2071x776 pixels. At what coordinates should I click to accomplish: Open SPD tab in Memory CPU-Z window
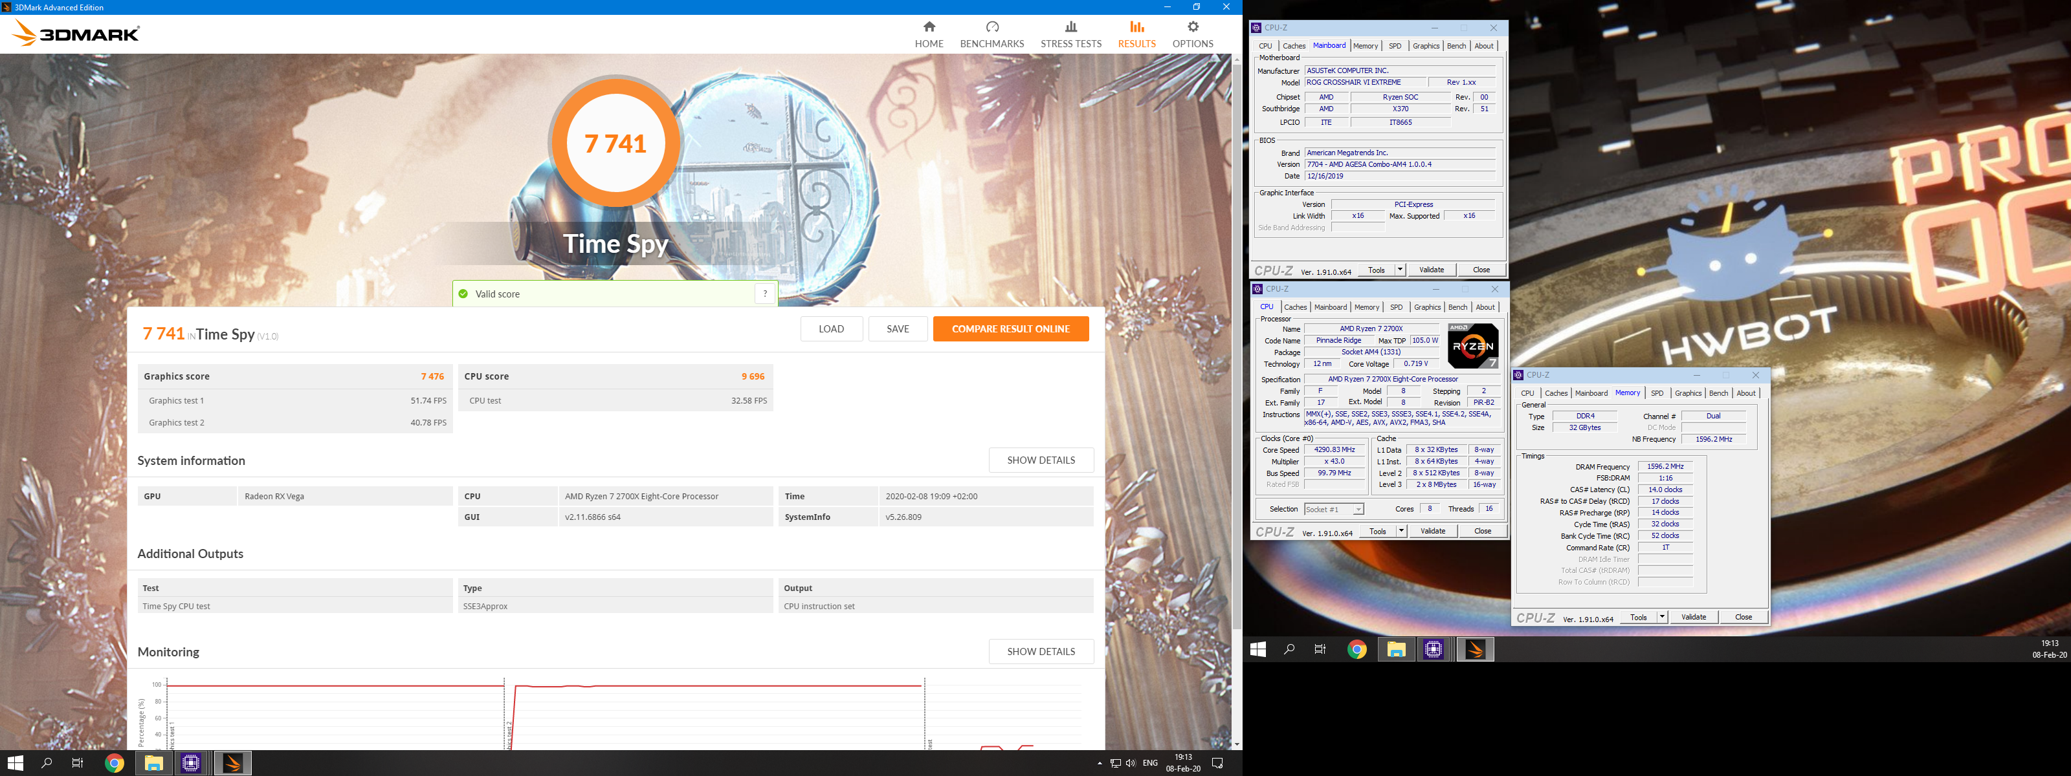pos(1657,393)
